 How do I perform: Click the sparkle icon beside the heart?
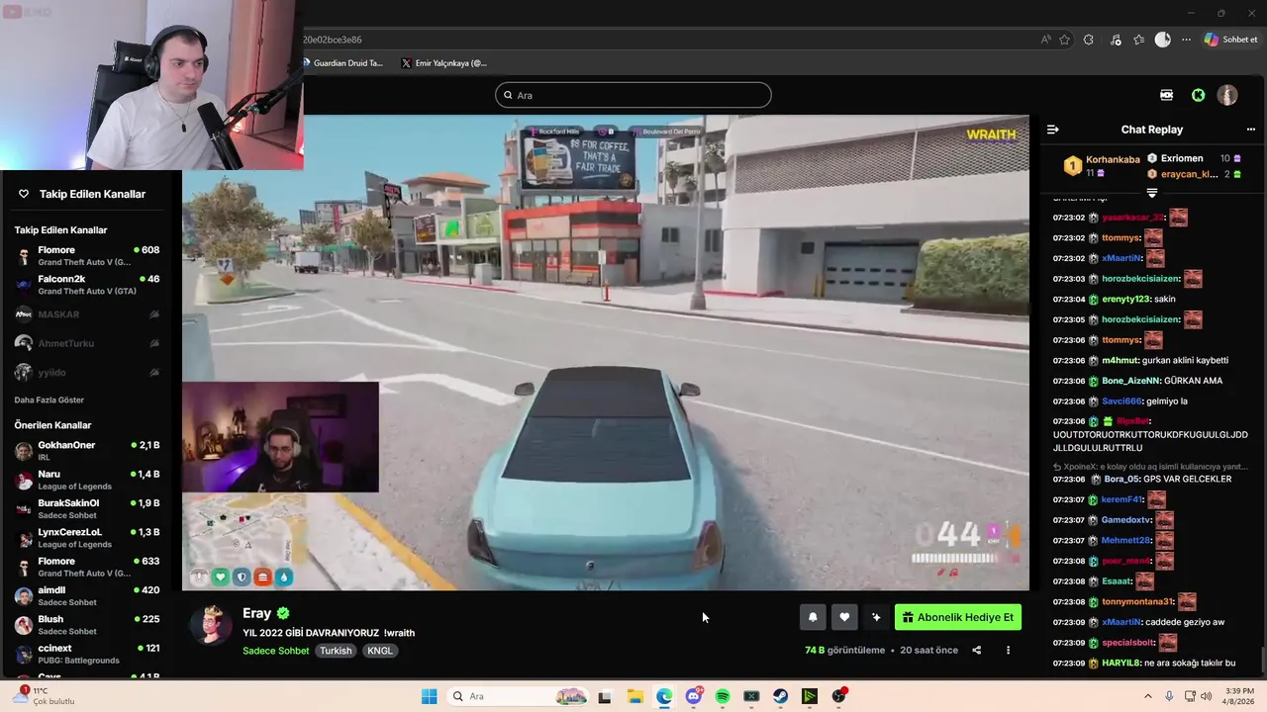tap(876, 617)
